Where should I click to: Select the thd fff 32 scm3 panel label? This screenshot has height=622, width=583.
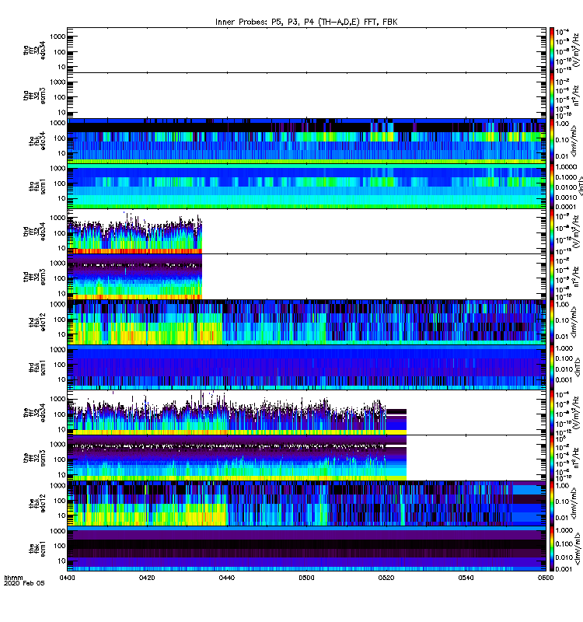(x=34, y=277)
